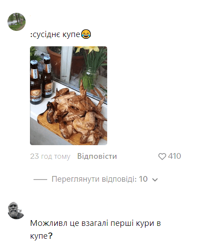
Task: Select the ":сусіднє купе" comment text
Action: [x=55, y=34]
